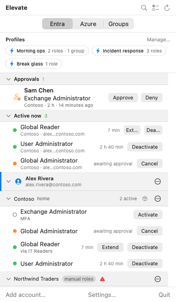Click the red warning triangle for Northwind Traders

[102, 279]
